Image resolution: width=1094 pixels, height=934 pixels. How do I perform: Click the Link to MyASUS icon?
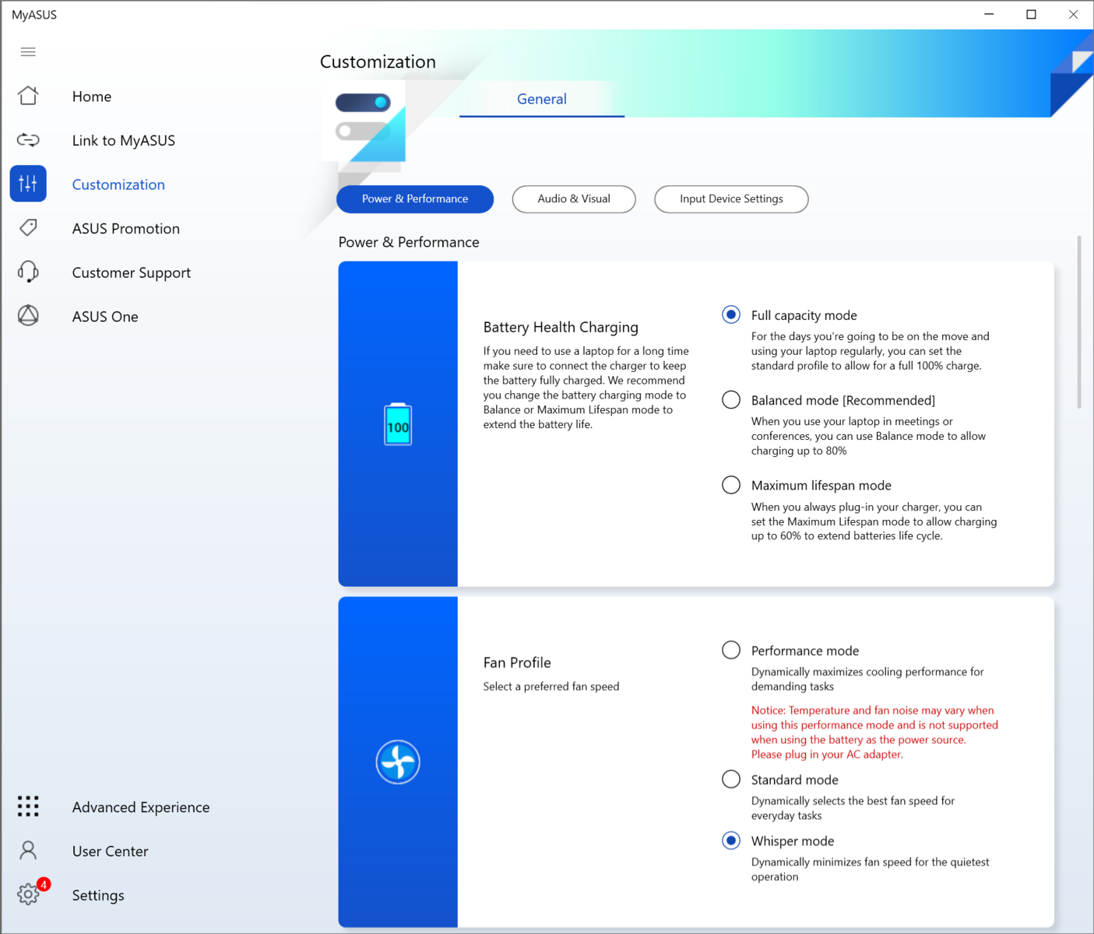click(28, 140)
